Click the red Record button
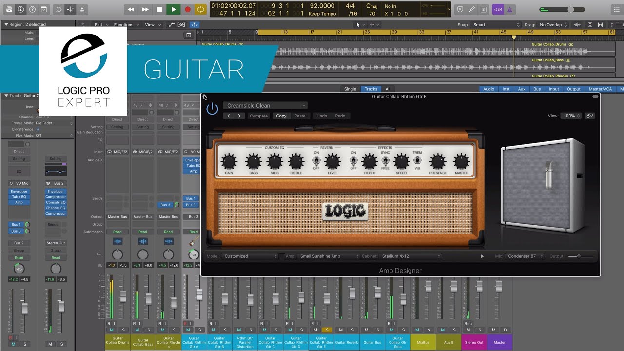Screen dimensions: 624x351 [187, 9]
